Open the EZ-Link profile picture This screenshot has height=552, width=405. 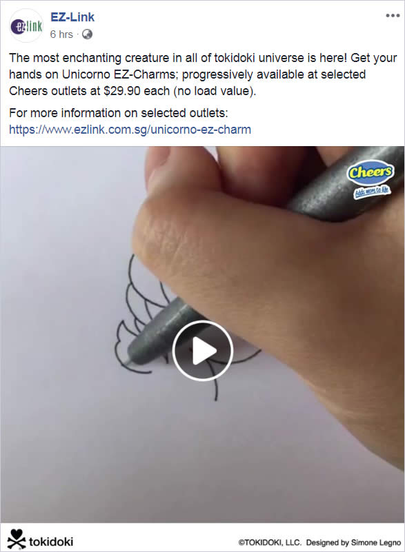[x=26, y=25]
